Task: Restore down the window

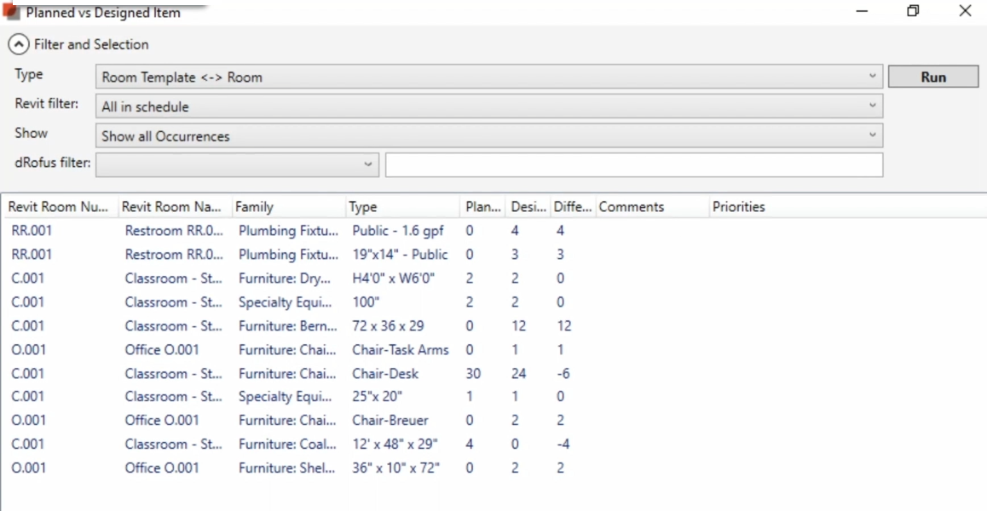Action: pos(913,12)
